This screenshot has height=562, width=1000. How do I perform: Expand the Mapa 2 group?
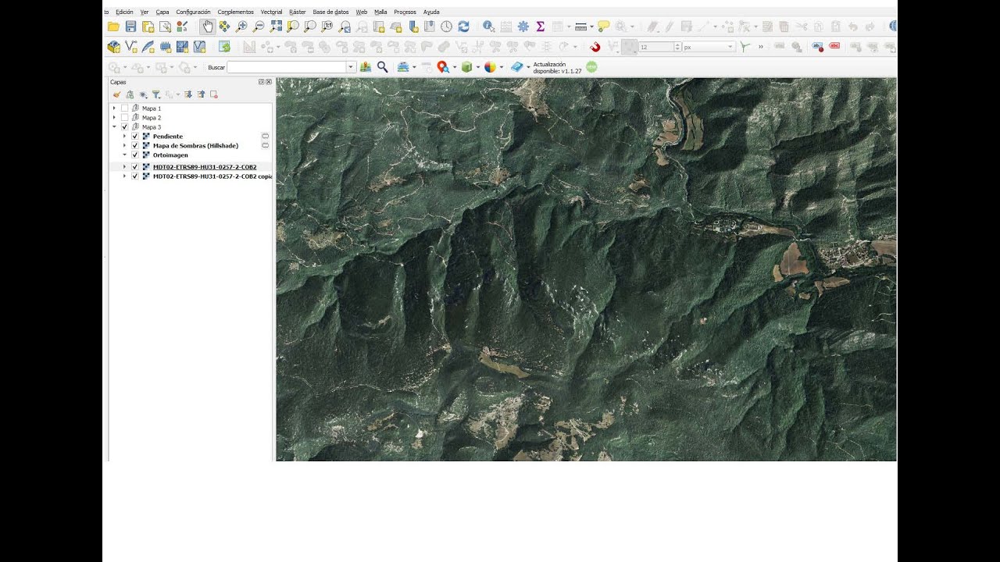pyautogui.click(x=114, y=118)
